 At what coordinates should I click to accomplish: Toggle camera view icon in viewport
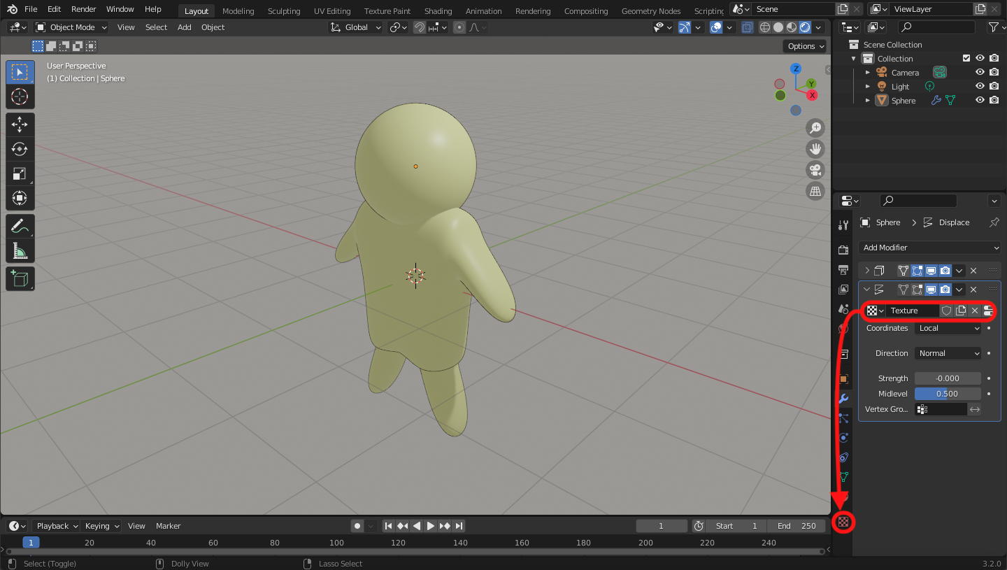pyautogui.click(x=815, y=170)
